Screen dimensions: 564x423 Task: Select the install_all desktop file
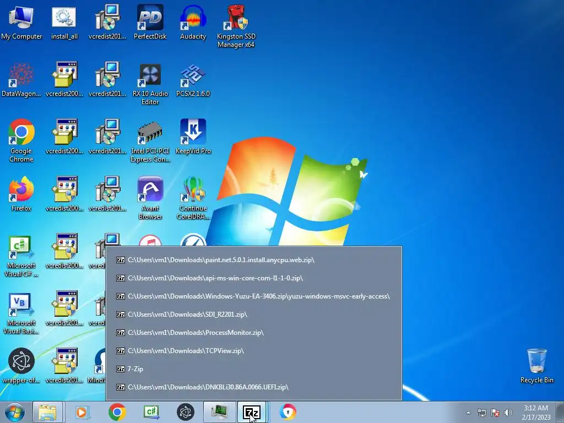pos(64,21)
